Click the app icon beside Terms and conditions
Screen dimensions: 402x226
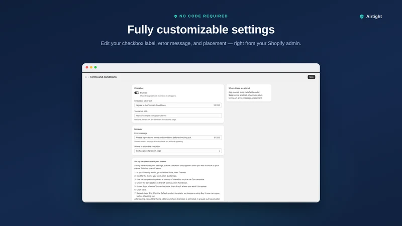(x=86, y=77)
